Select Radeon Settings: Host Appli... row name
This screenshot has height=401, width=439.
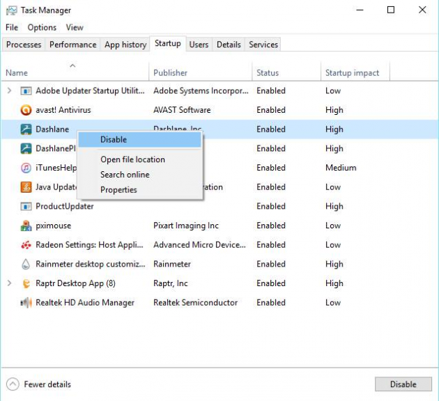90,245
